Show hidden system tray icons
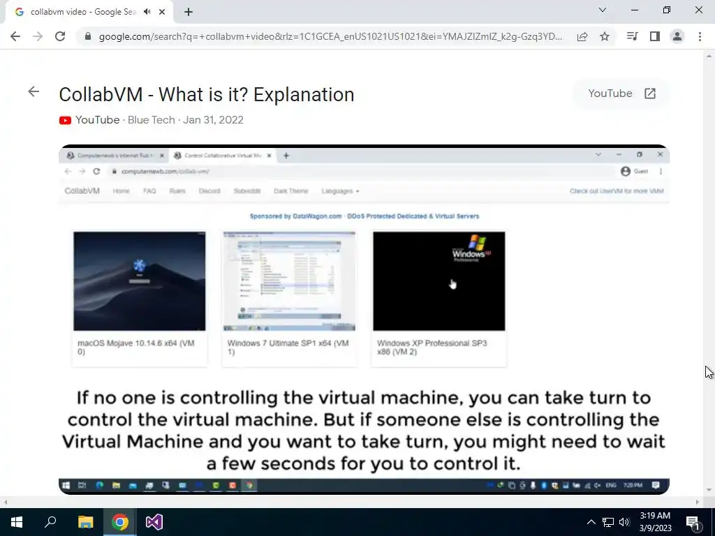 [x=591, y=522]
